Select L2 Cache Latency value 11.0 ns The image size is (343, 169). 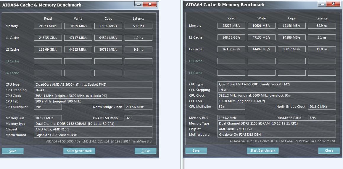(322, 49)
